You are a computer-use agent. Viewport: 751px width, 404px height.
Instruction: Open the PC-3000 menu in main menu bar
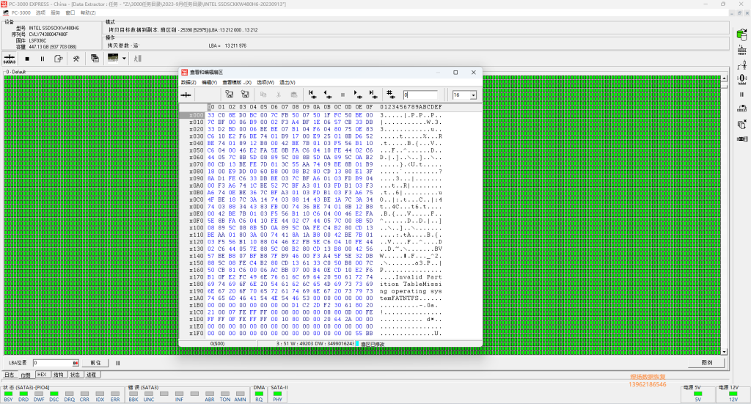21,13
